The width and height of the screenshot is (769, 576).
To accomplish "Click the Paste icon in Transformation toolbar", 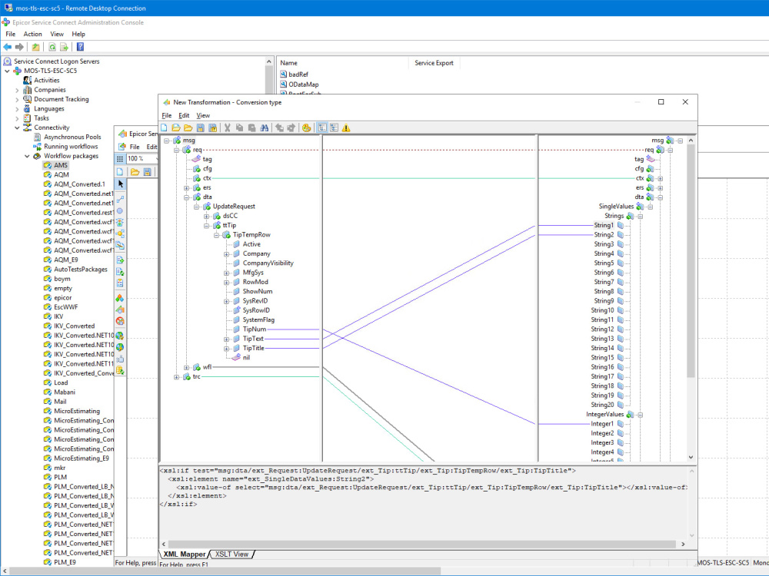I will coord(251,127).
